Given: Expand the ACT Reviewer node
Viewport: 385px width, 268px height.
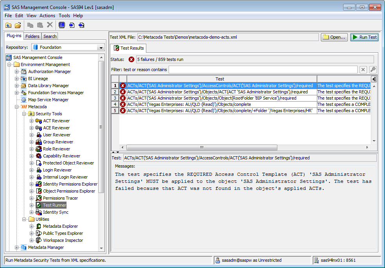Looking at the screenshot, I should pos(31,121).
